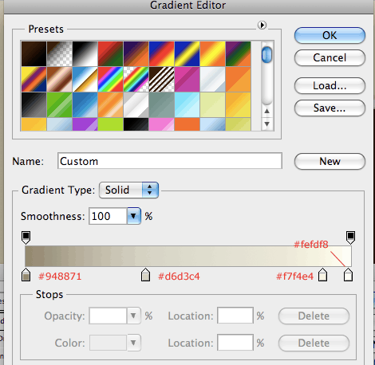Confirm the gradient with OK
The width and height of the screenshot is (375, 365).
click(330, 35)
